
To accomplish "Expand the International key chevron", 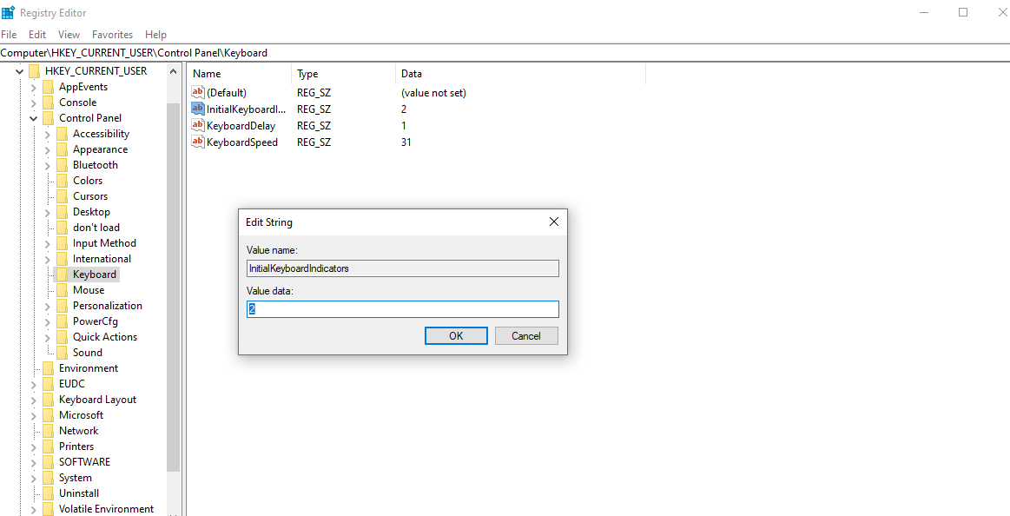I will point(48,259).
